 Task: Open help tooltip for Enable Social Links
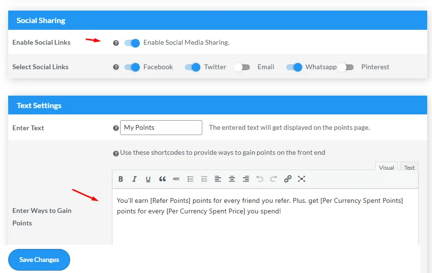116,43
